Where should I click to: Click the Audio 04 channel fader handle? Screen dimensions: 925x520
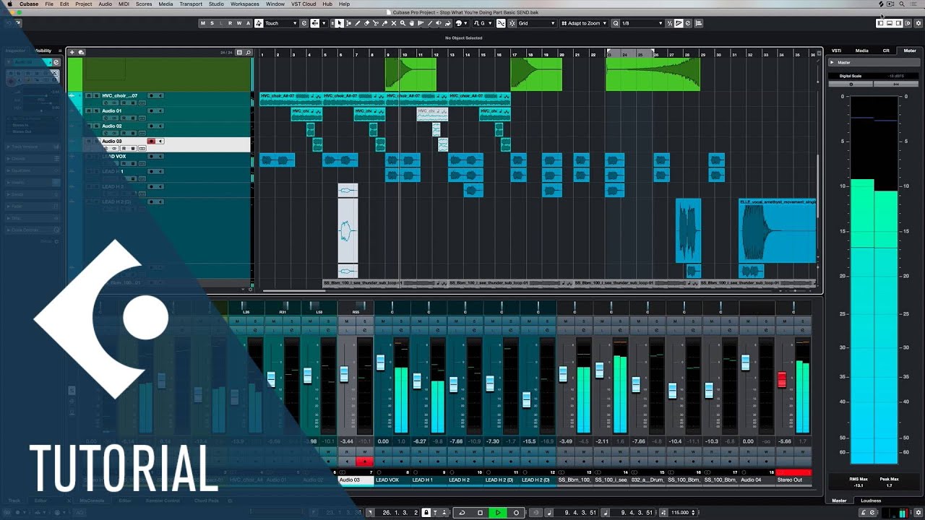(x=745, y=363)
